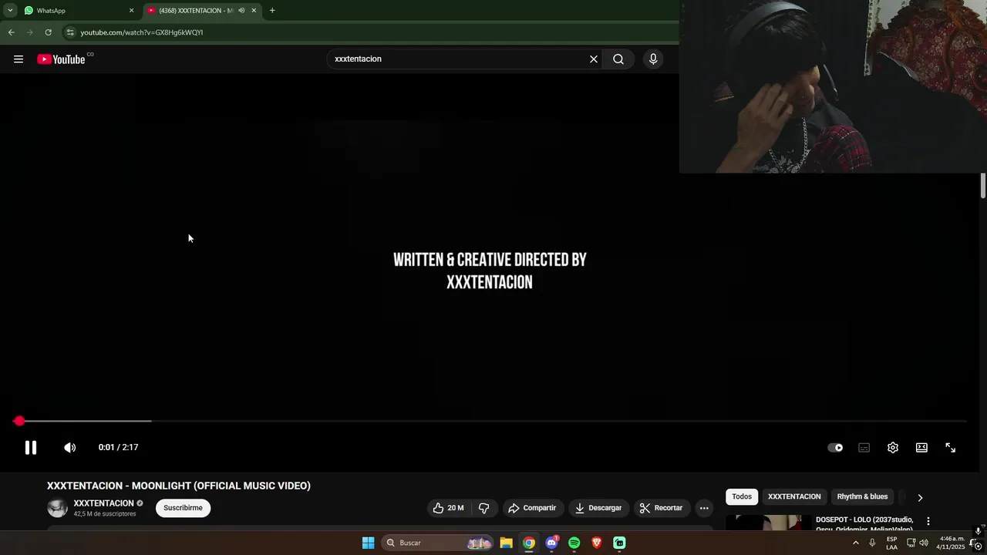Close the YouTube browser tab
The image size is (987, 555).
pyautogui.click(x=254, y=11)
